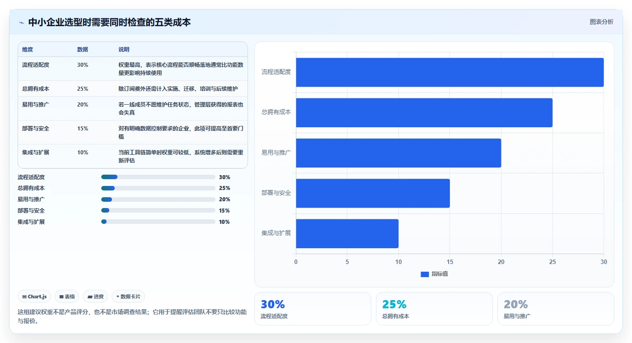Viewport: 632px width, 343px height.
Task: Click the 30% value in the table
Action: pos(83,65)
